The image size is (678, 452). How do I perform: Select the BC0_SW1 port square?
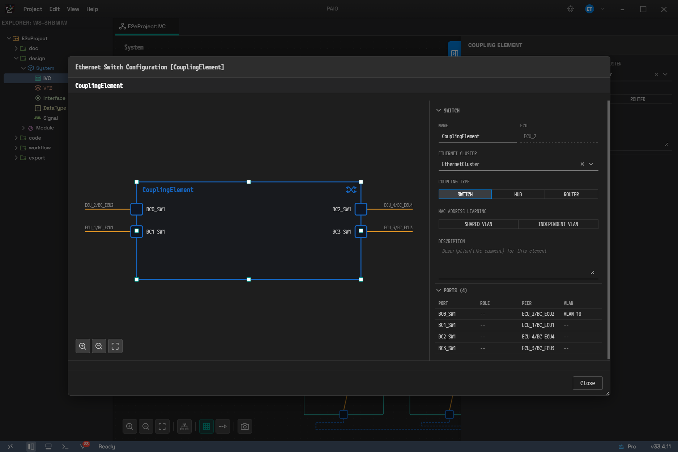pyautogui.click(x=136, y=209)
